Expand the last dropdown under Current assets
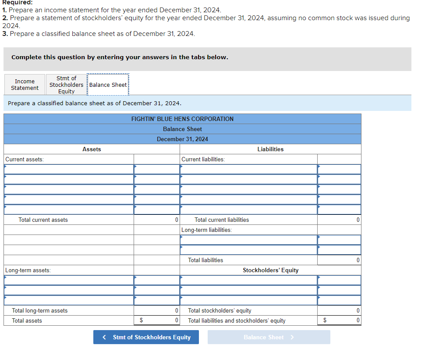 point(68,210)
